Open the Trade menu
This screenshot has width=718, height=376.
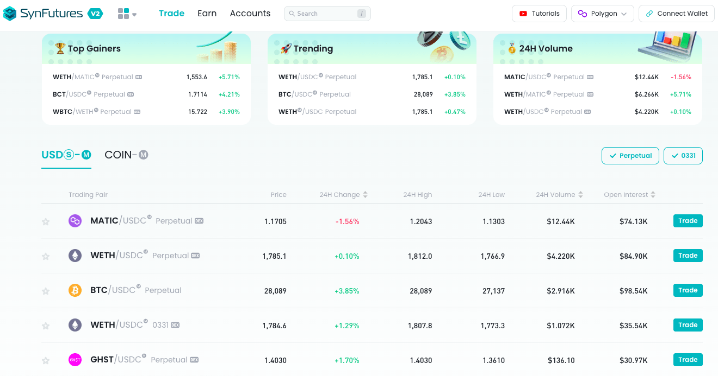click(171, 14)
